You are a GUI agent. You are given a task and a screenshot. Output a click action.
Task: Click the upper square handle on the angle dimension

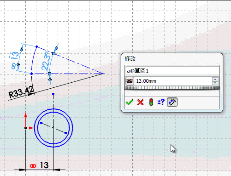click(x=53, y=53)
